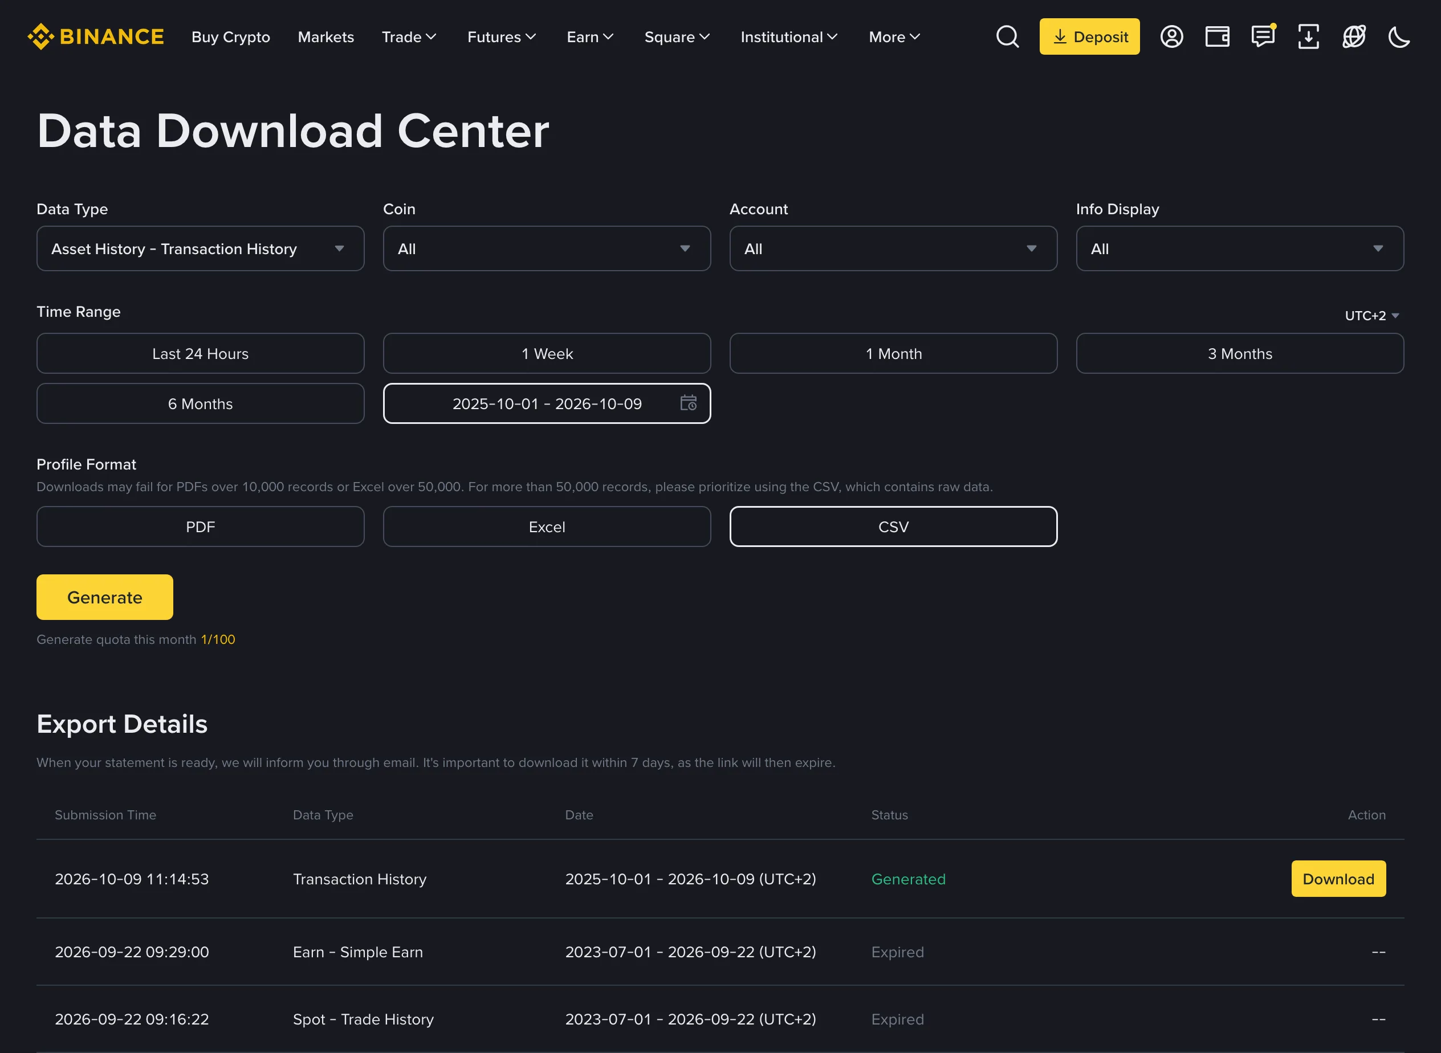Image resolution: width=1441 pixels, height=1053 pixels.
Task: Download the Transaction History export
Action: (x=1338, y=879)
